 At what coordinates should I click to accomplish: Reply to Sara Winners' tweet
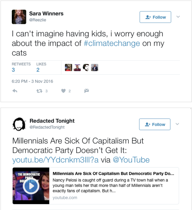coord(15,91)
